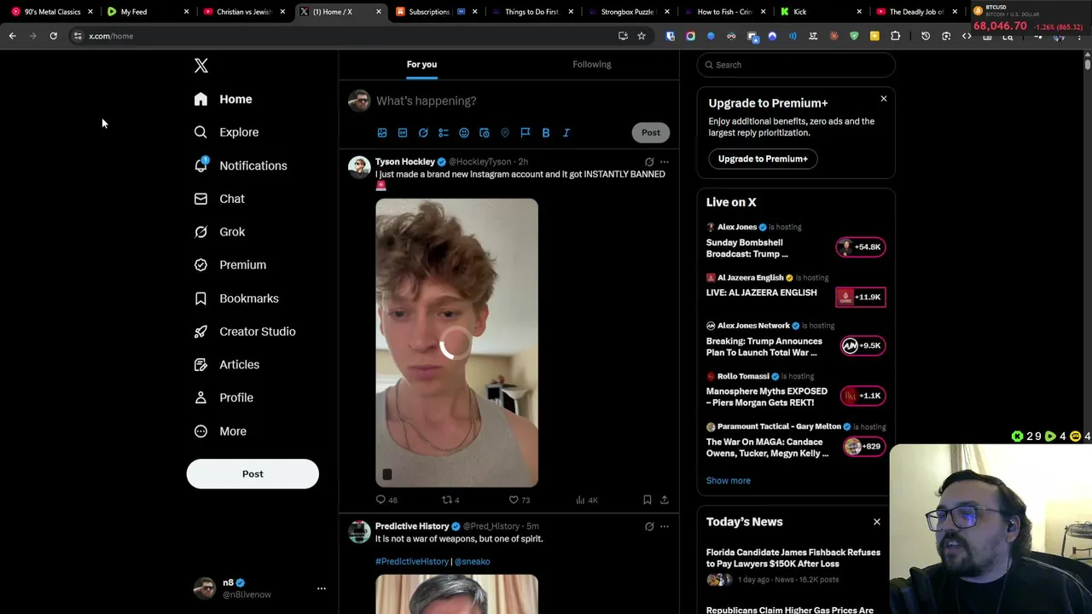
Task: Click the Upgrade to Premium+ button
Action: (763, 159)
